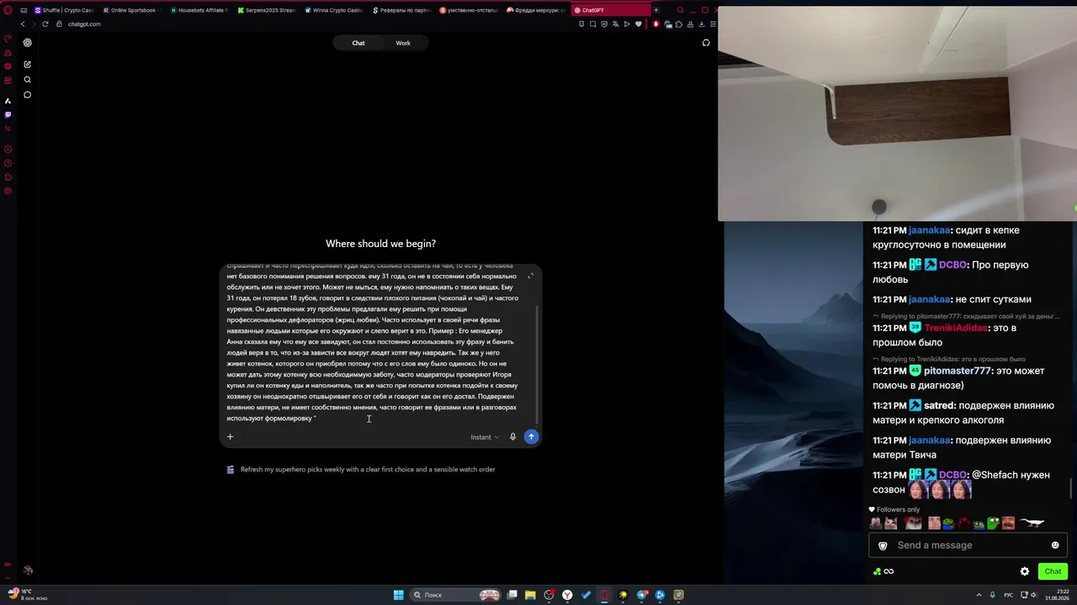Click the Send a message chat field
The height and width of the screenshot is (605, 1077).
tap(968, 545)
